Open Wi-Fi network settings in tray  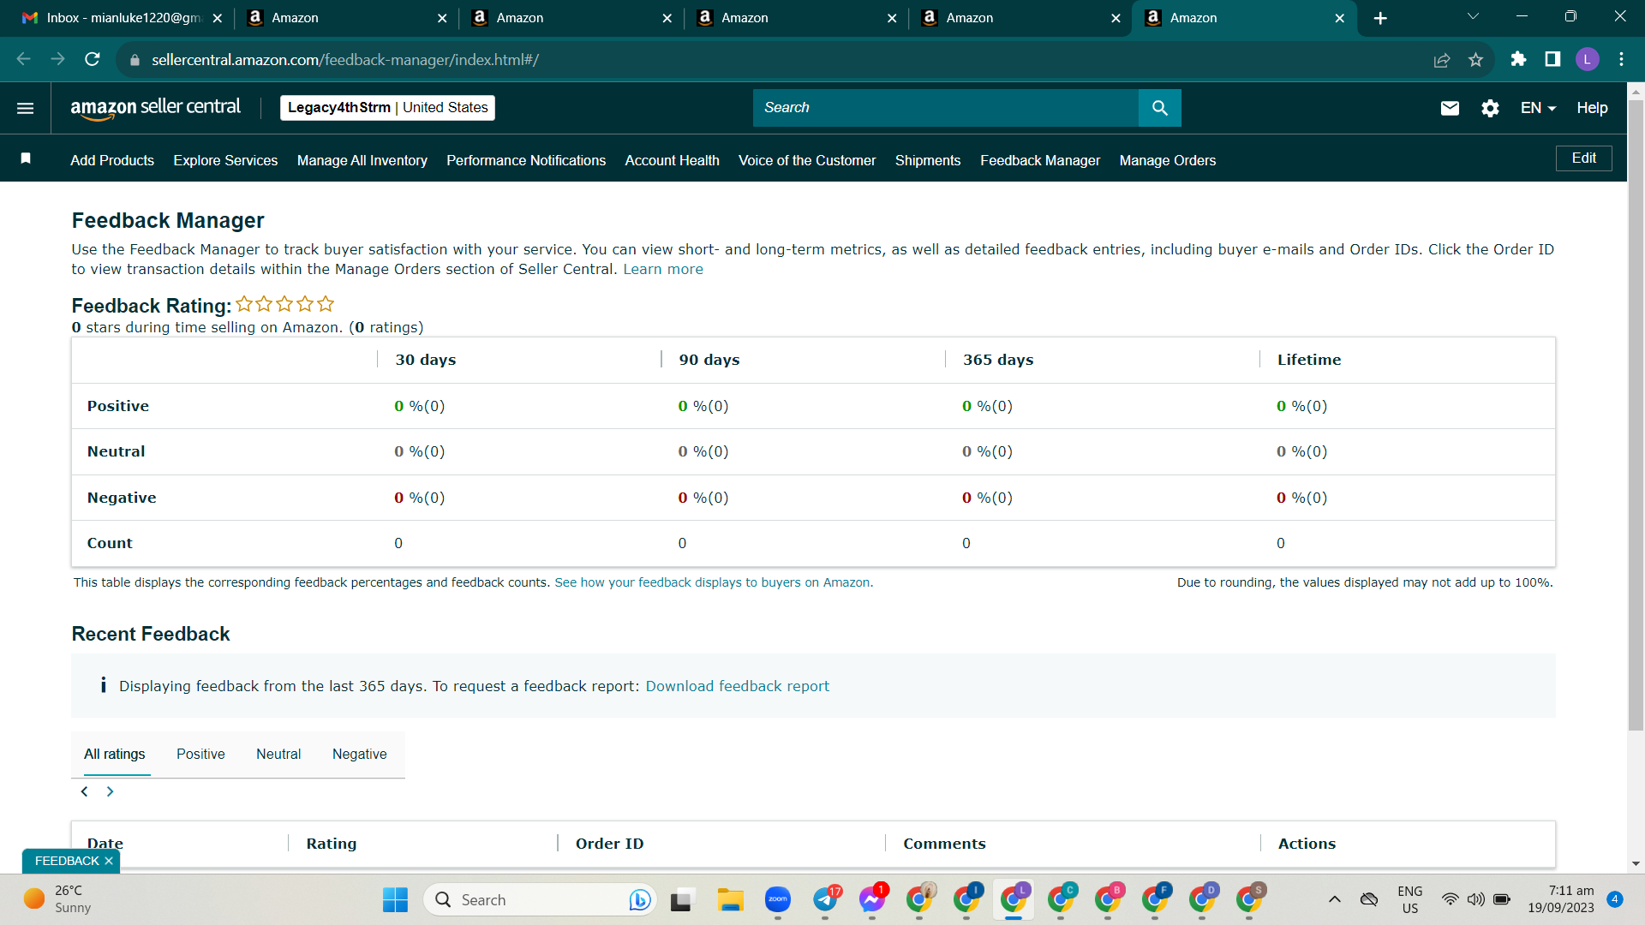pyautogui.click(x=1450, y=899)
